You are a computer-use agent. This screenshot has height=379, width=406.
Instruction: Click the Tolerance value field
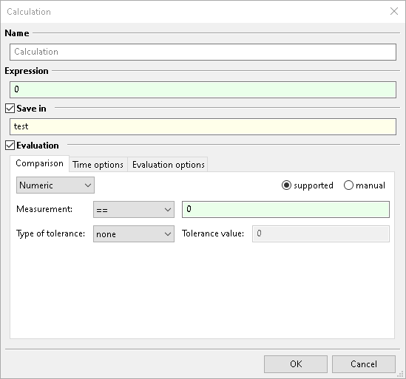click(321, 234)
